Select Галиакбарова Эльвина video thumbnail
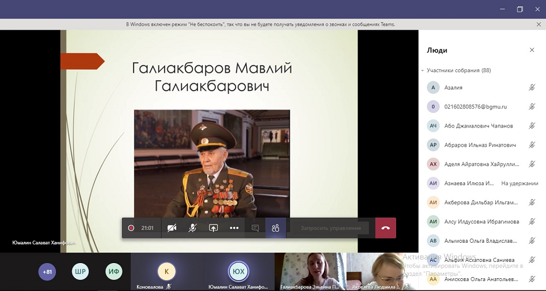The width and height of the screenshot is (546, 291). (310, 272)
